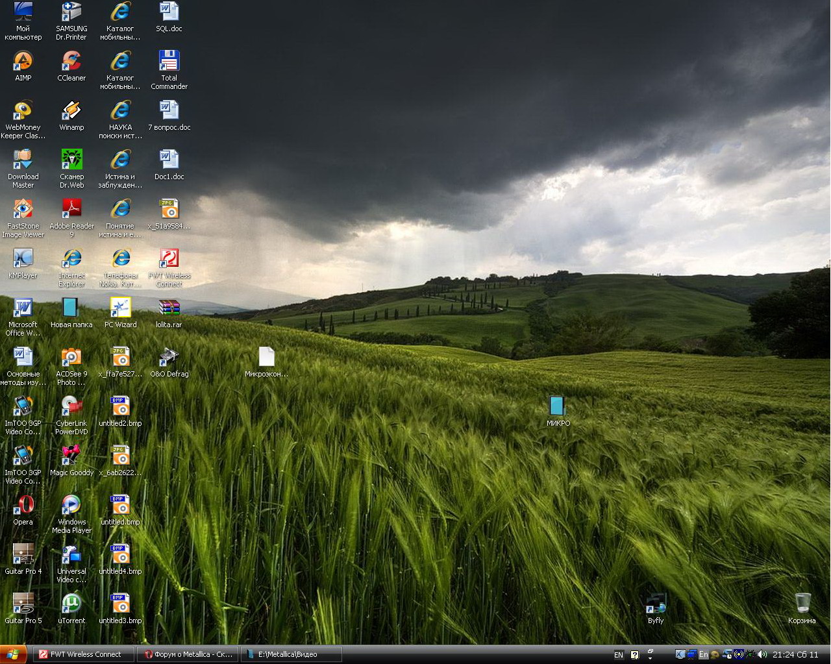Launch uTorrent from the desktop
This screenshot has height=664, width=831.
pos(71,604)
